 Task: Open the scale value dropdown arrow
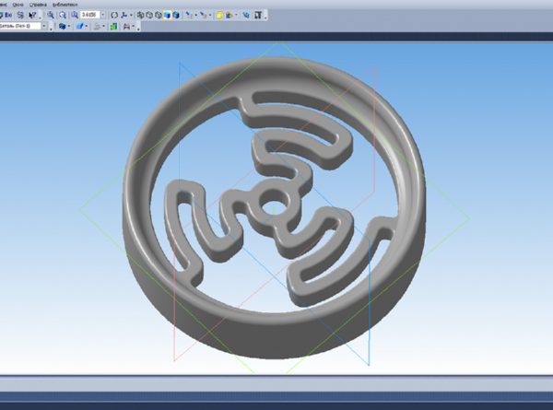tap(103, 15)
